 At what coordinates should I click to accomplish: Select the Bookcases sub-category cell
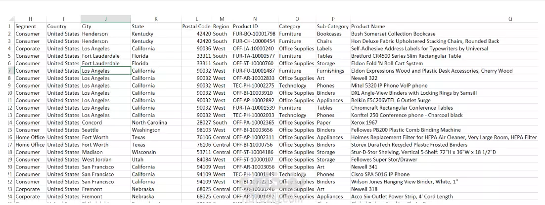point(333,34)
